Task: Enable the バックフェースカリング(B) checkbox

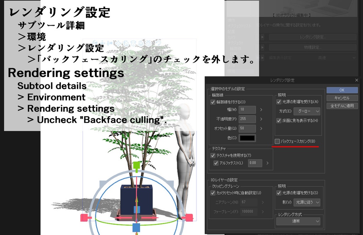Action: click(277, 141)
